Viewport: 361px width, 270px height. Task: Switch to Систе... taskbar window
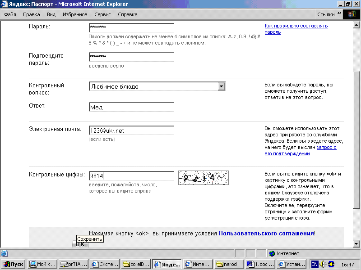(x=105, y=264)
